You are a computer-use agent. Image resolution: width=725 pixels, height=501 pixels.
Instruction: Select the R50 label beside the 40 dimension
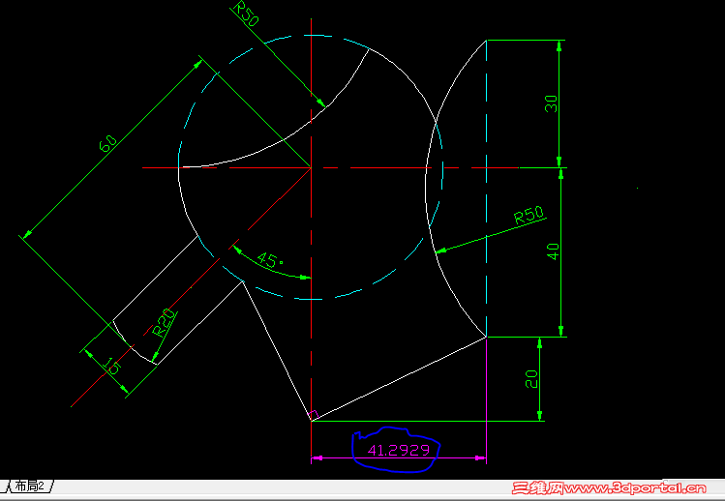pyautogui.click(x=529, y=215)
